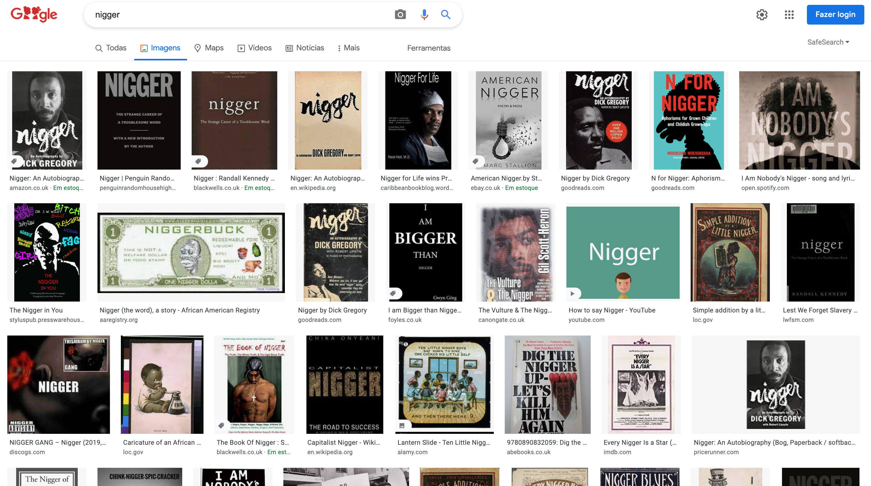Open the 'Simple addition' loc.gov thumbnail

pyautogui.click(x=730, y=252)
